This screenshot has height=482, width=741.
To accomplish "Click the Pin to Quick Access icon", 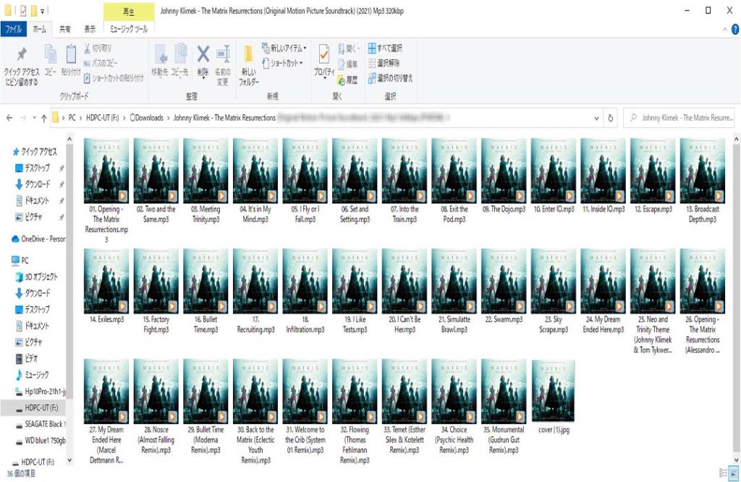I will pyautogui.click(x=21, y=56).
